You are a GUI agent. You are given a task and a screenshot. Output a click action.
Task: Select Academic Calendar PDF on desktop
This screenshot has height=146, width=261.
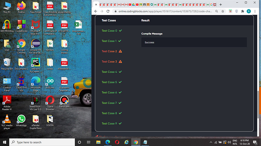point(64,84)
